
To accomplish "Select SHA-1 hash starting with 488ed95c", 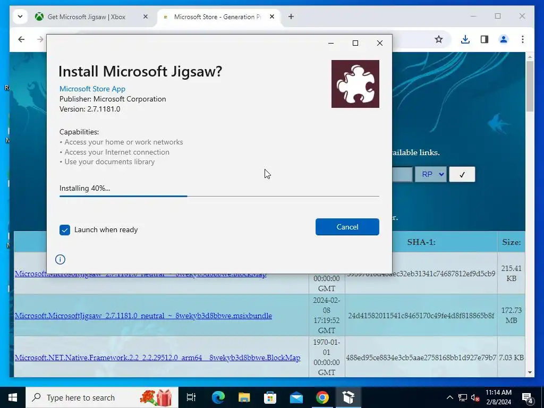I will (x=421, y=358).
